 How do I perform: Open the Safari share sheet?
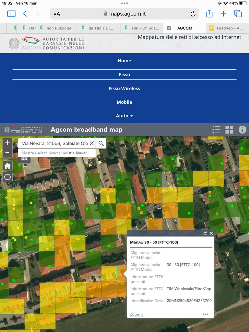209,14
